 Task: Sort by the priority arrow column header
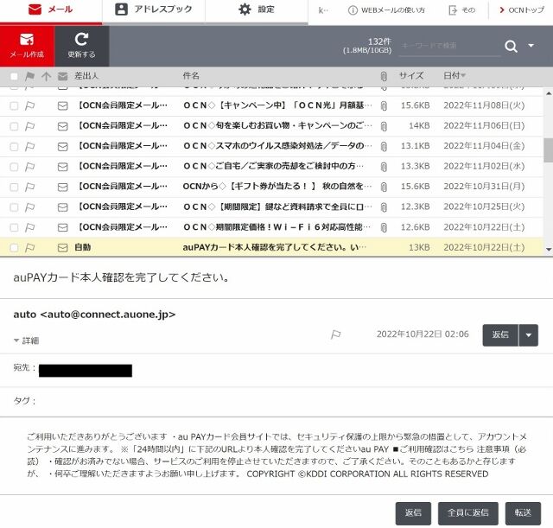click(x=46, y=76)
